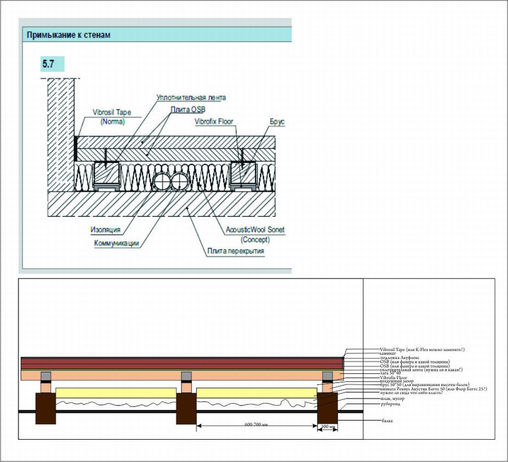Screen dimensions: 508x462
Task: Pick the leftmost dark brown beam
Action: click(x=45, y=408)
